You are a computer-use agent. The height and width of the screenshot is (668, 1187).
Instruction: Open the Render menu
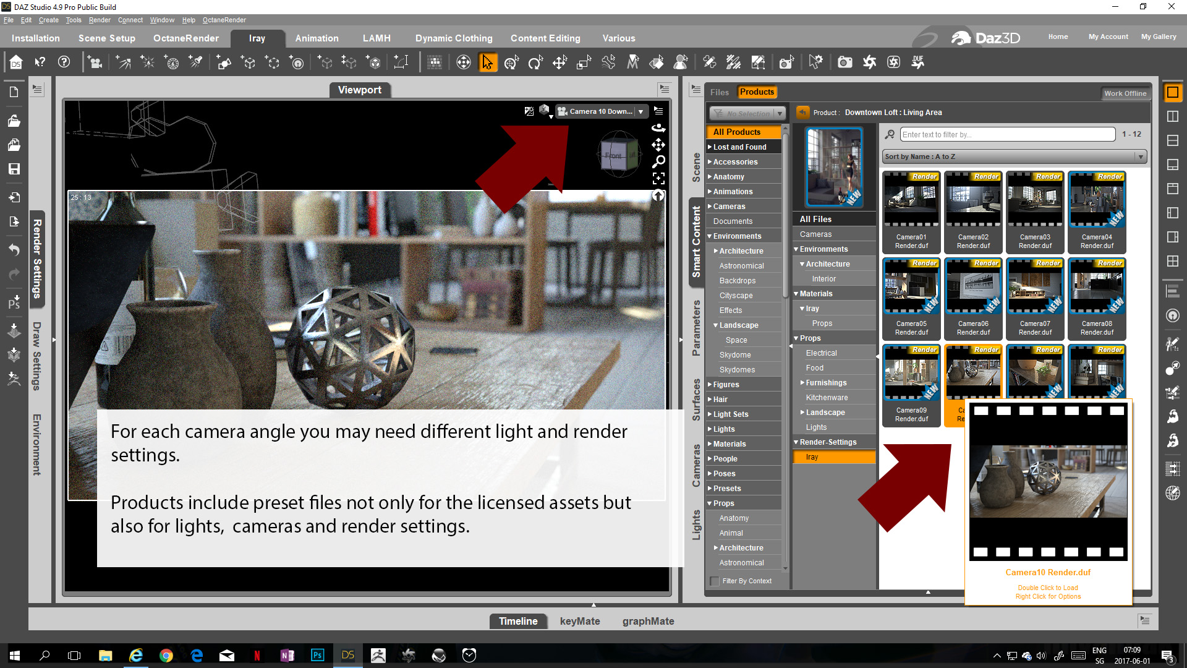pyautogui.click(x=99, y=20)
